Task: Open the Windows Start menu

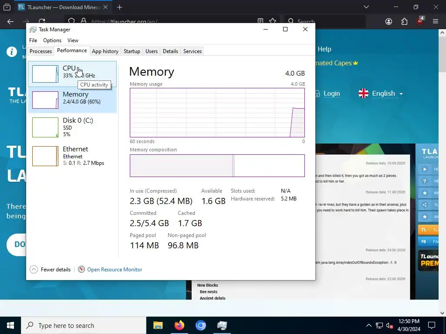Action: coord(10,325)
